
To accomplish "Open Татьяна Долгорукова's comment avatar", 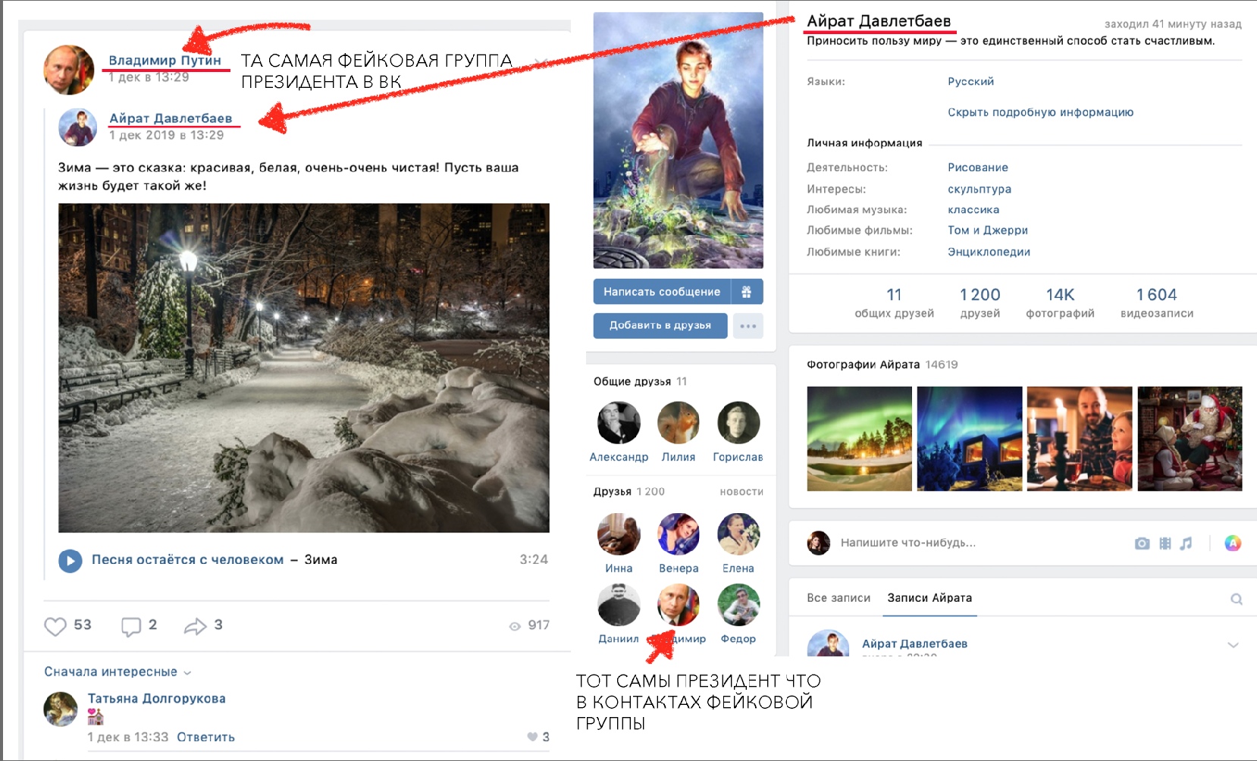I will tap(61, 709).
